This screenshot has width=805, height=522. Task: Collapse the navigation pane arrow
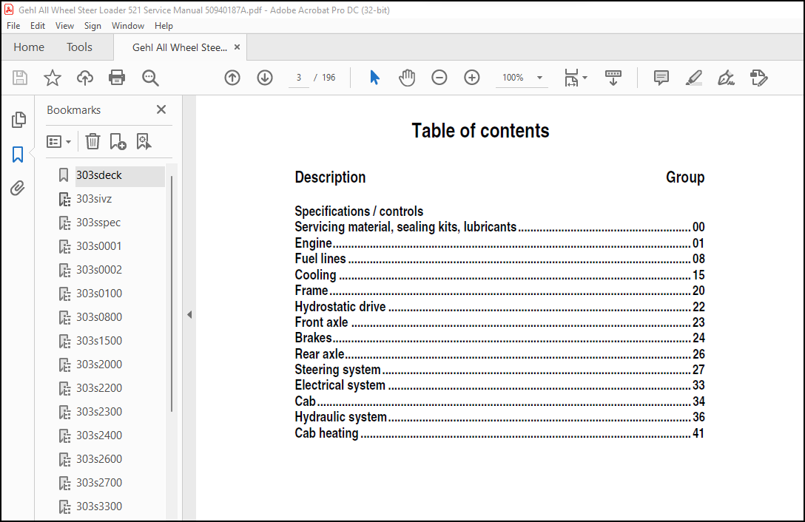(189, 315)
